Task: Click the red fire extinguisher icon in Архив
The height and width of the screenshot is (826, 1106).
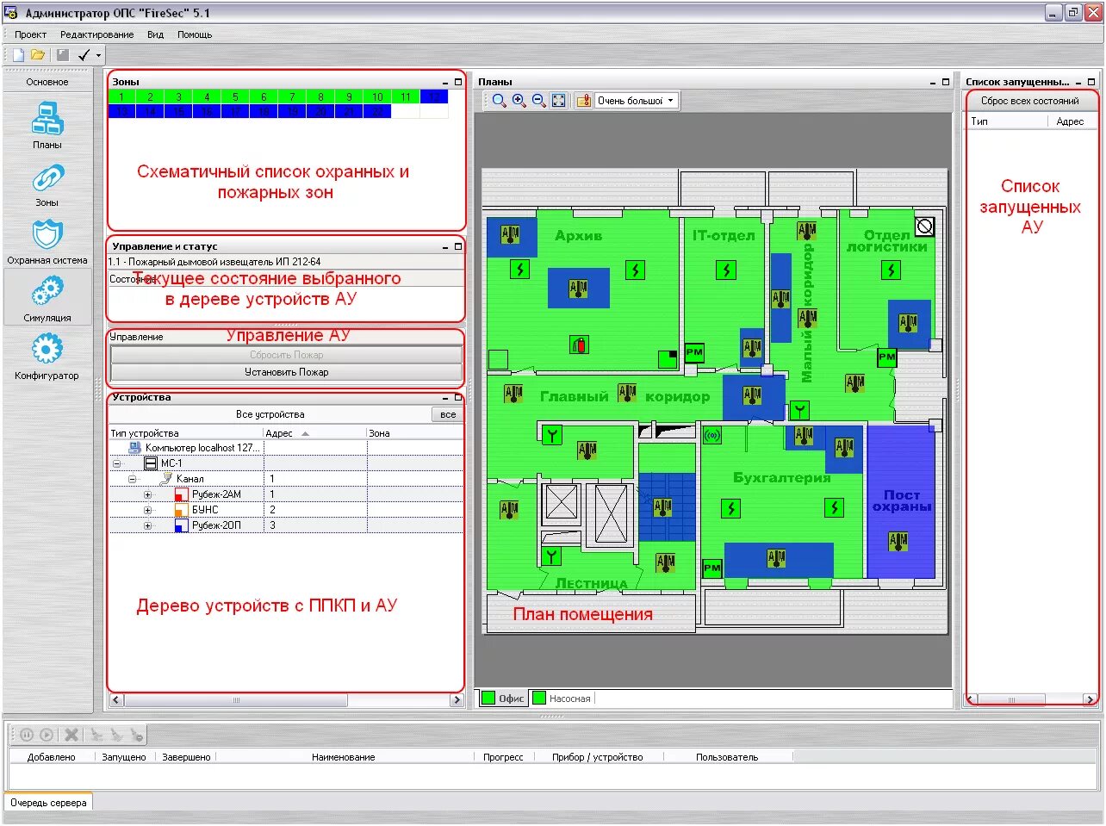Action: point(579,345)
